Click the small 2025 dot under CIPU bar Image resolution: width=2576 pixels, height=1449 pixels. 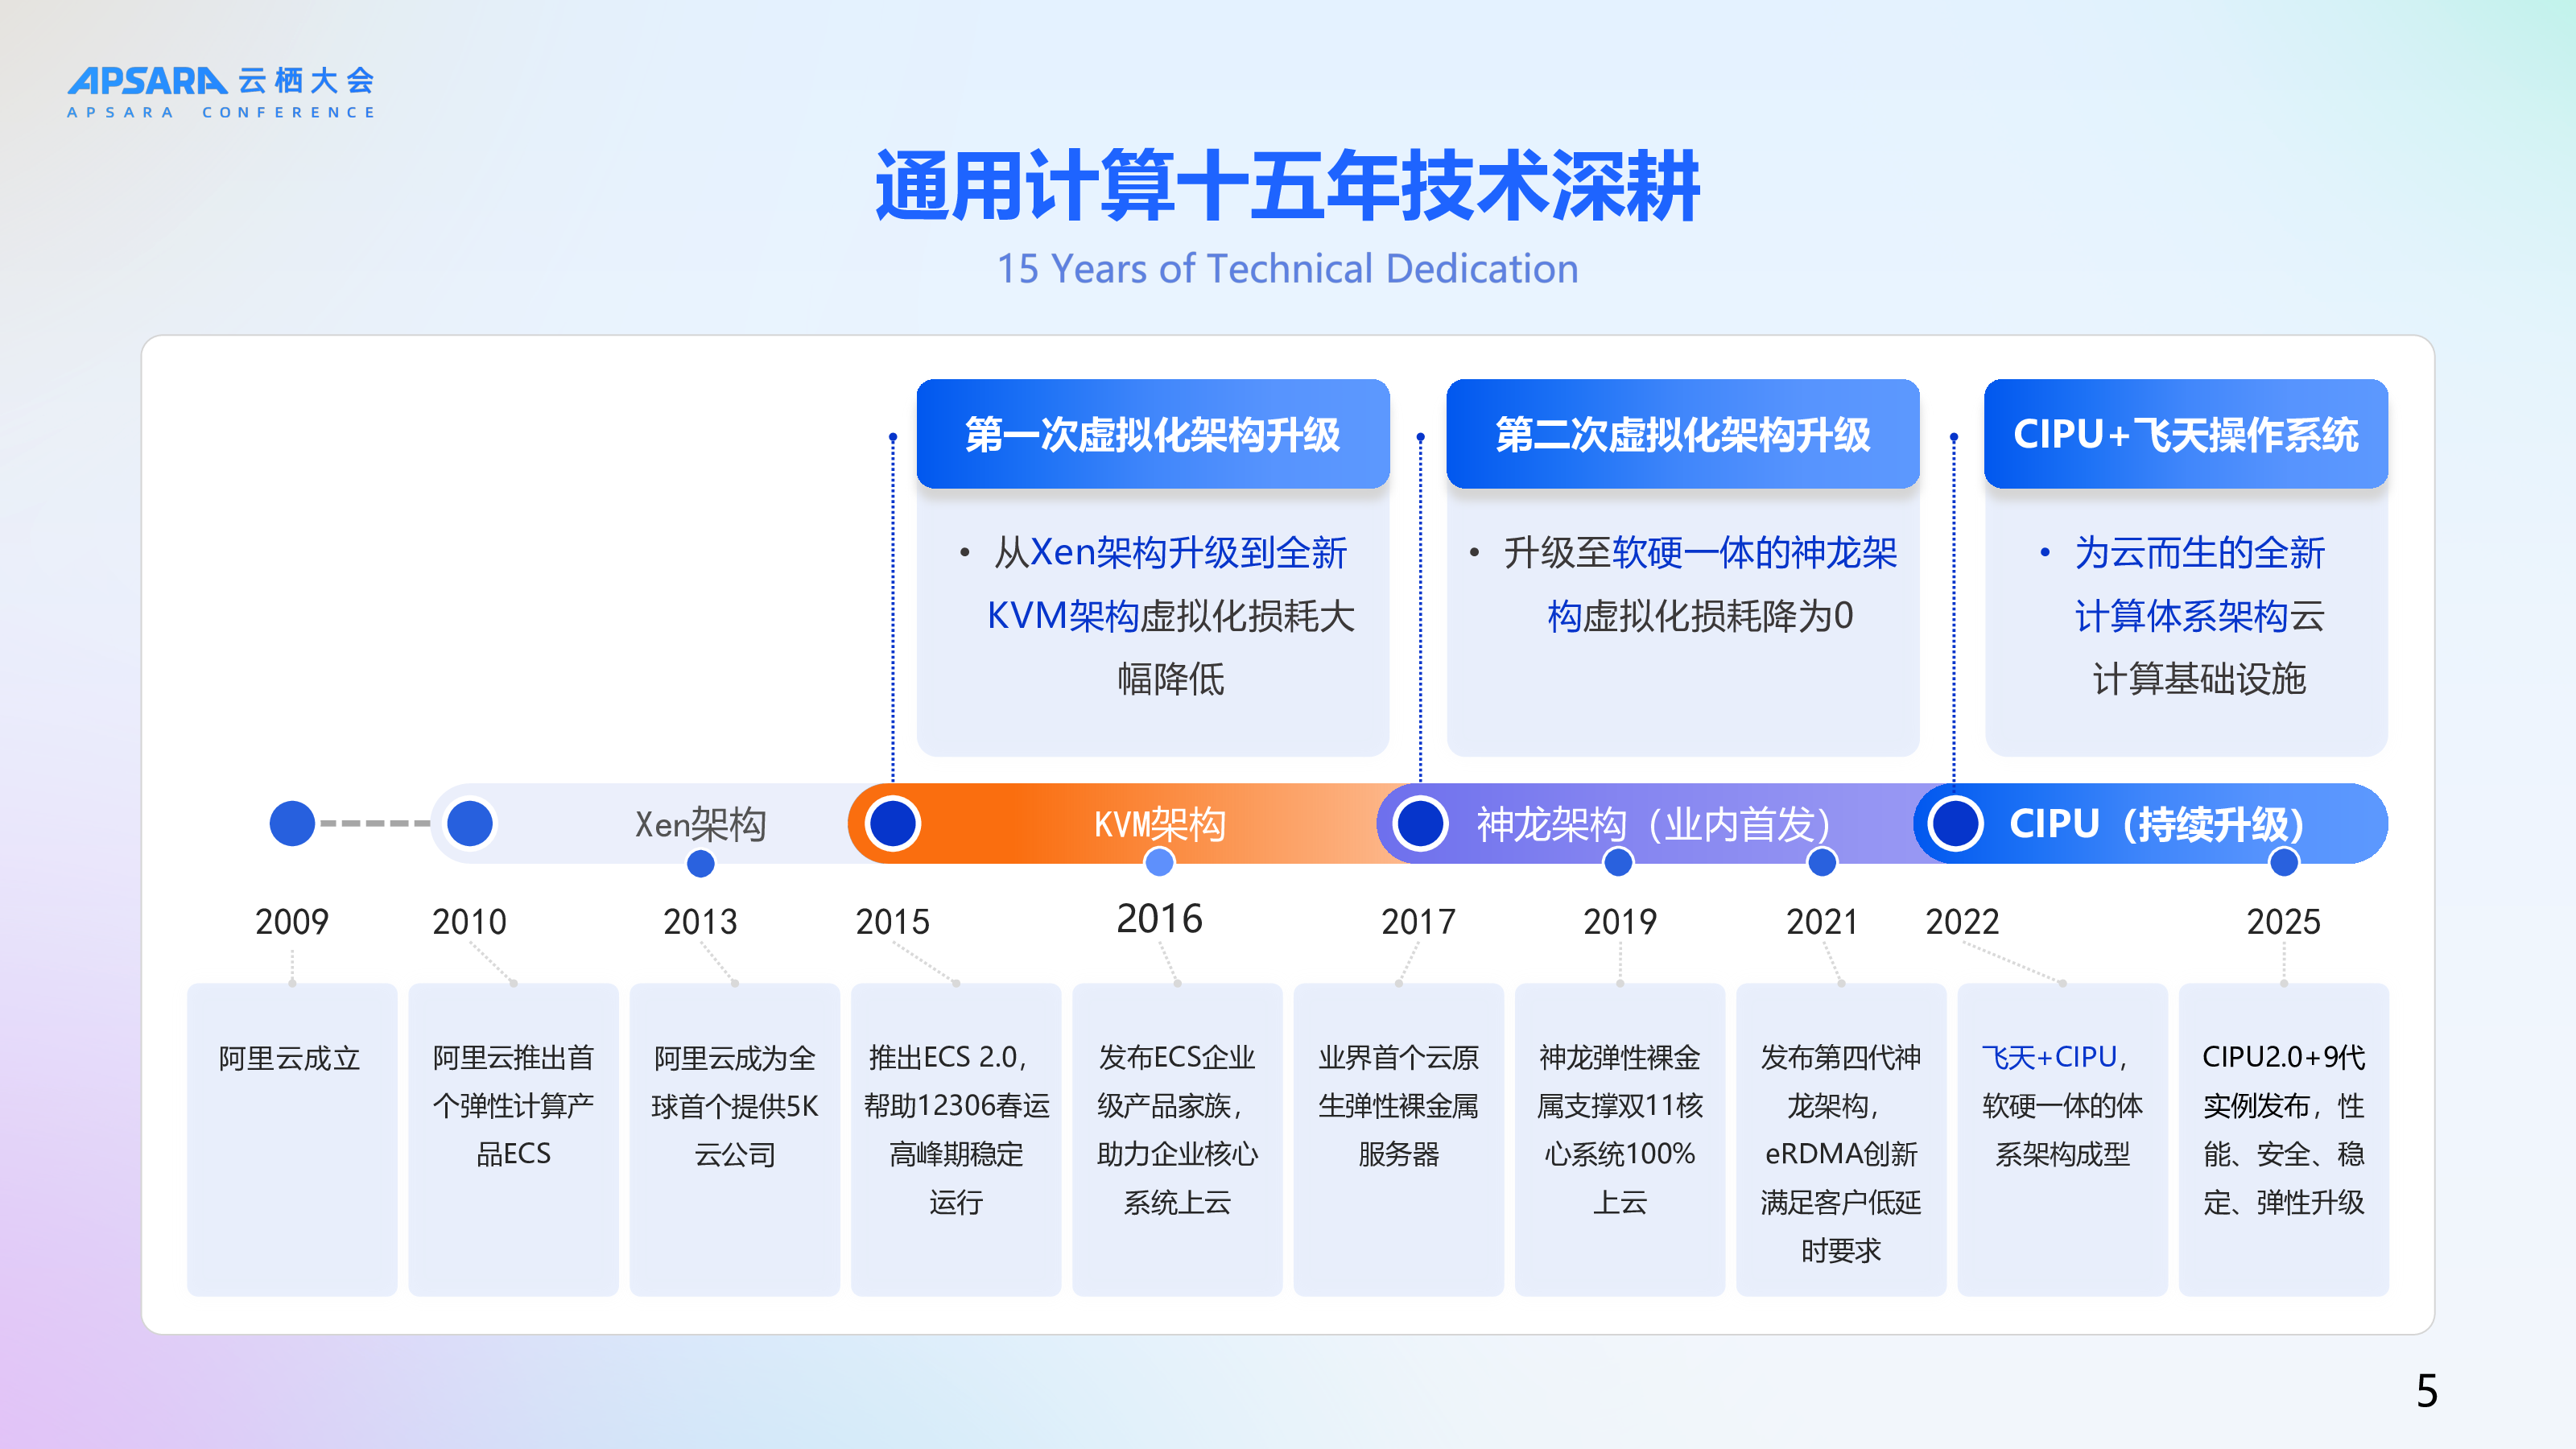click(2284, 861)
